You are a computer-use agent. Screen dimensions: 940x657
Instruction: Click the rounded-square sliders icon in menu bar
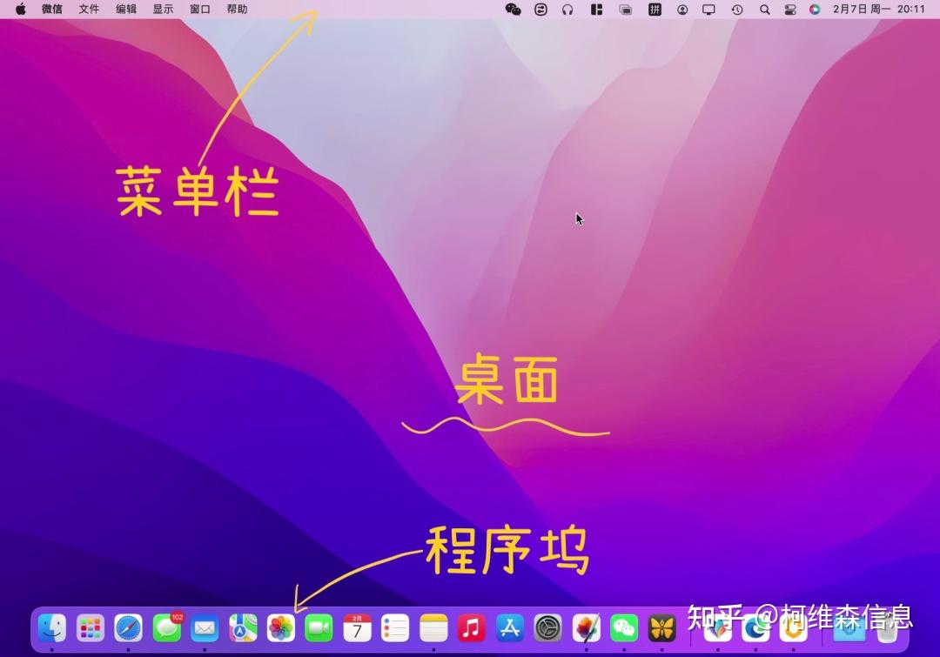(x=540, y=10)
